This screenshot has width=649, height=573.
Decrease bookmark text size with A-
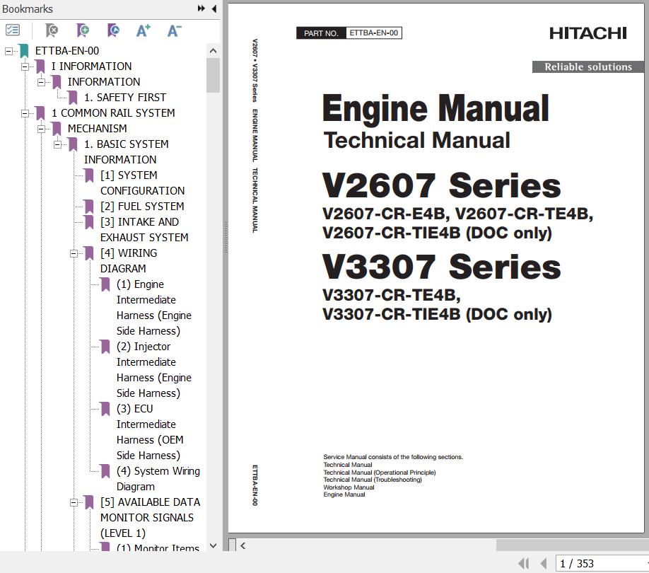pos(174,30)
